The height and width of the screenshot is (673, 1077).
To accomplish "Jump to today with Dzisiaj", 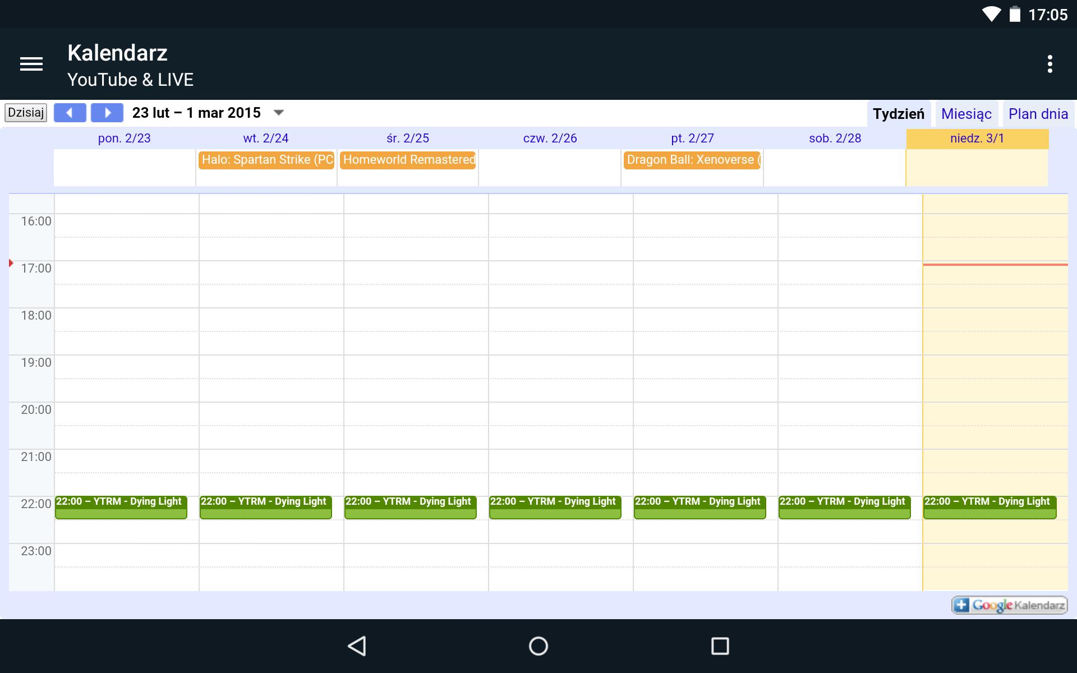I will point(26,113).
